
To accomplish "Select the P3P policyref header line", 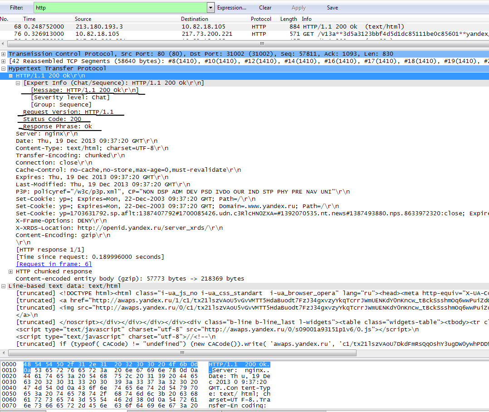I will point(183,192).
